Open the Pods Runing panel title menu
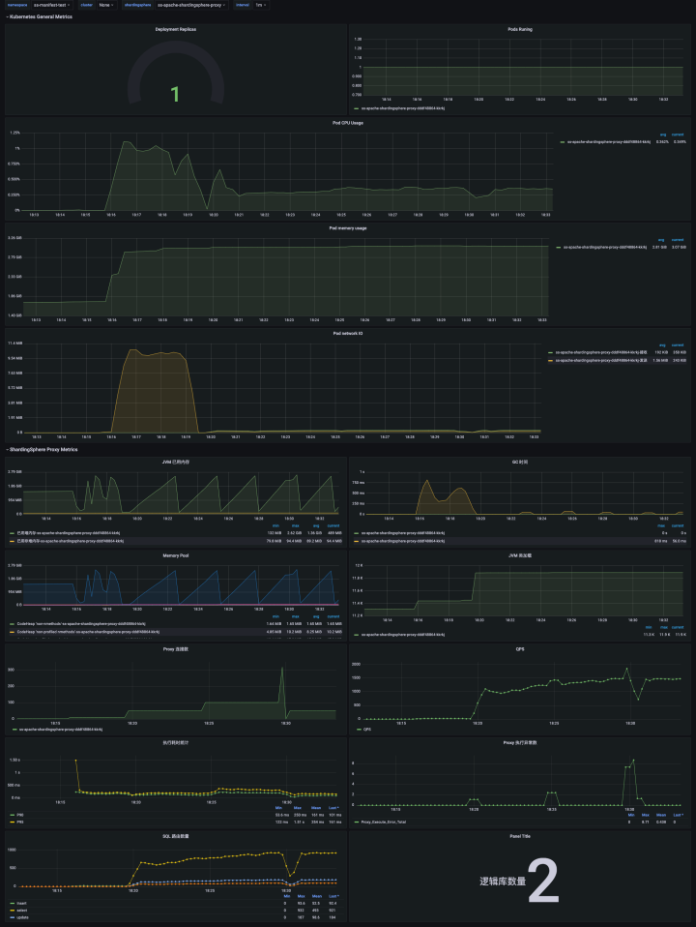696x927 pixels. point(520,29)
